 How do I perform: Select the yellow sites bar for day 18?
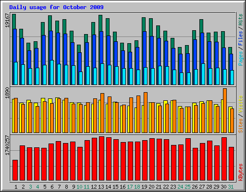pos(135,120)
